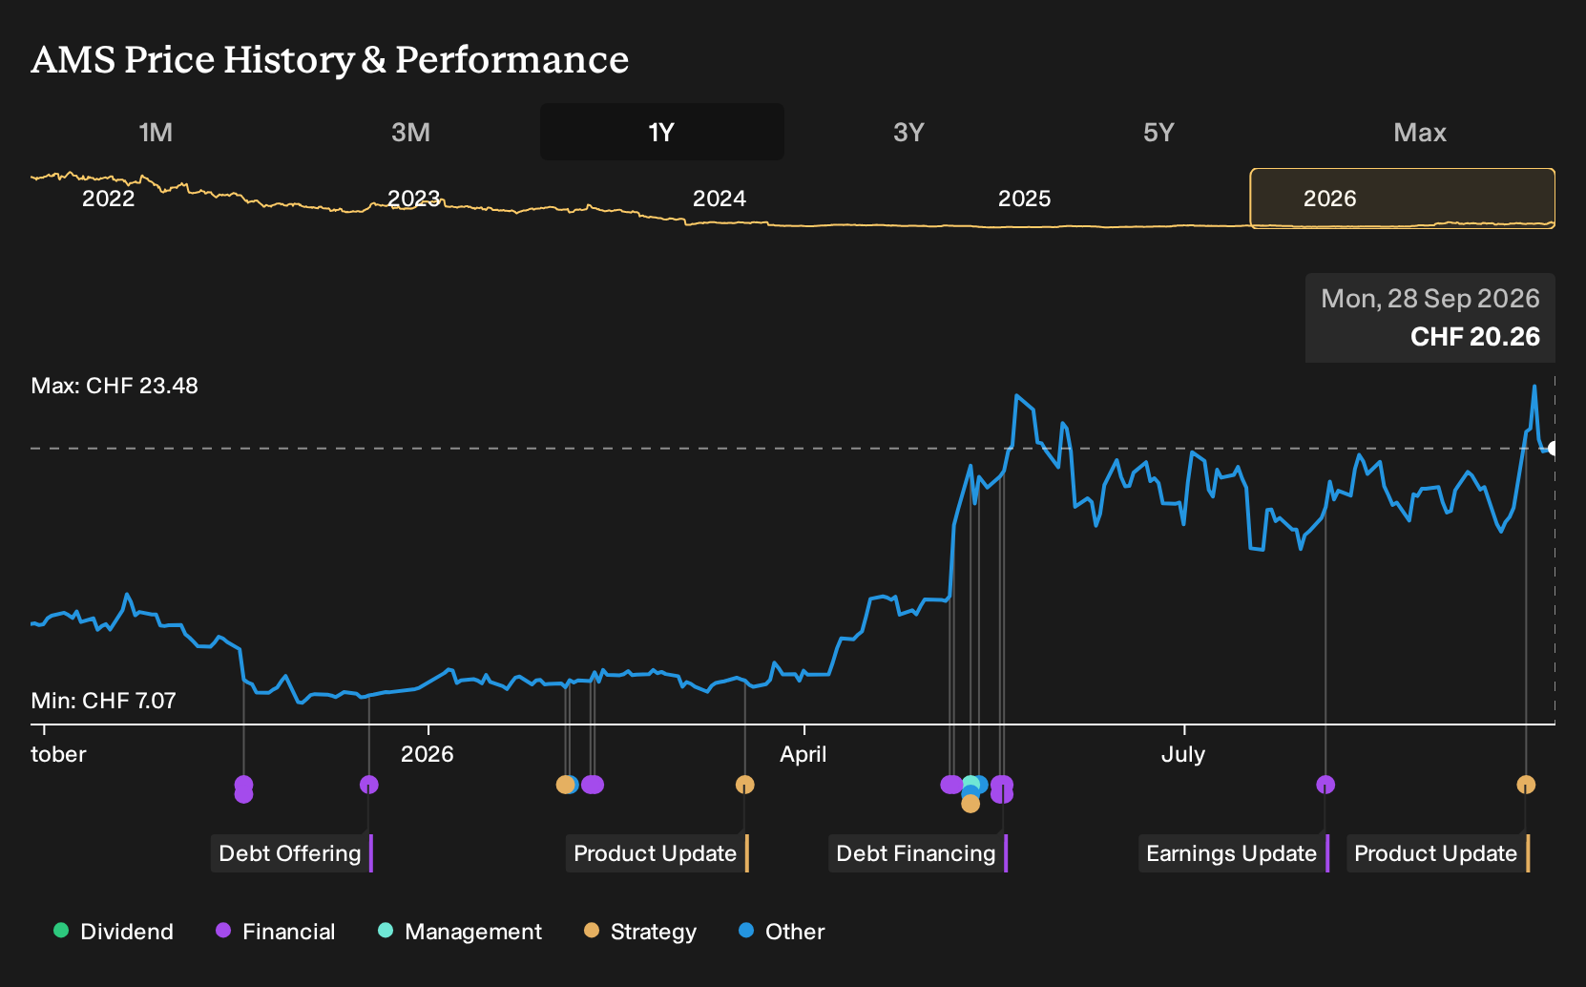The width and height of the screenshot is (1586, 987).
Task: Select the orange marker above the March Product Update
Action: pyautogui.click(x=745, y=785)
